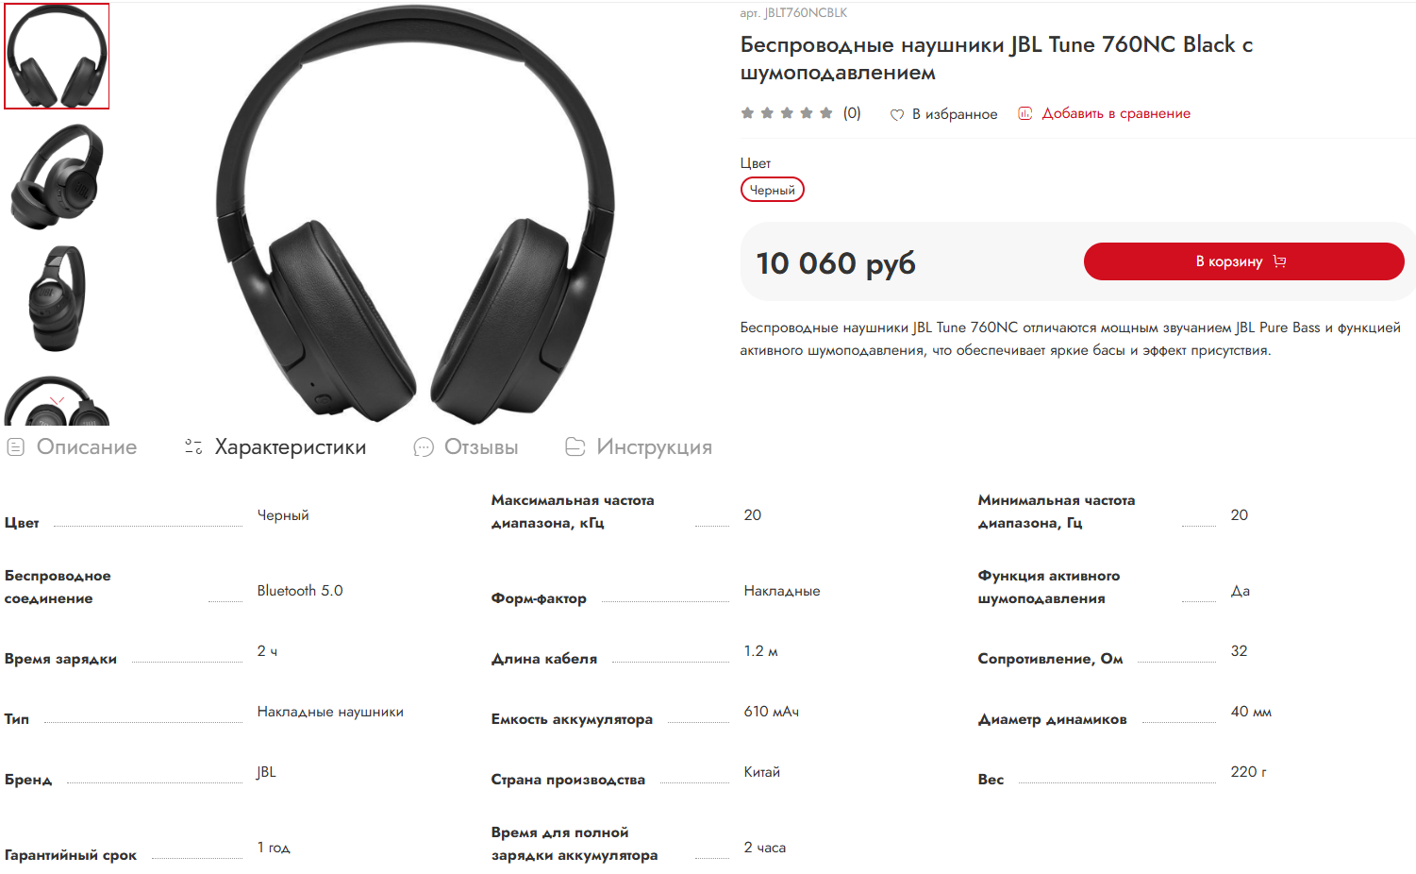This screenshot has height=874, width=1416.
Task: Select the second angled headphones thumbnail
Action: pos(57,176)
